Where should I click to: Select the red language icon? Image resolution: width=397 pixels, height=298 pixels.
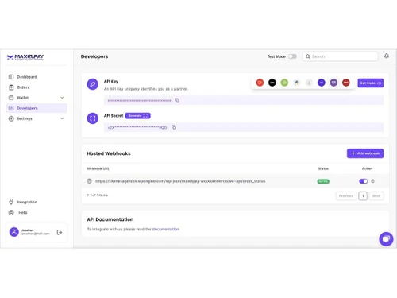pos(260,83)
